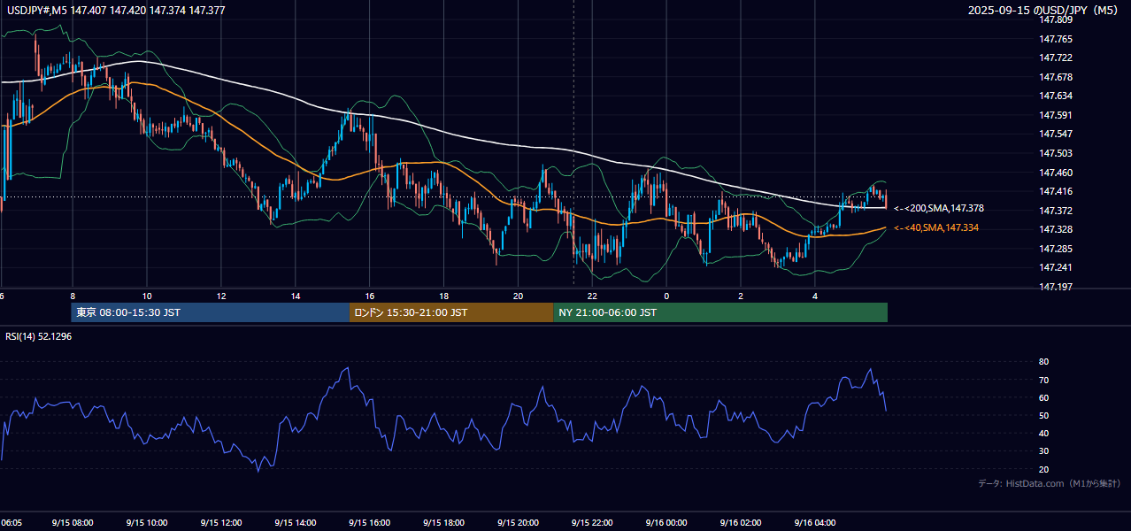Screen dimensions: 1131x531
Task: Click price level 147.634 on the scale
Action: coord(1055,96)
